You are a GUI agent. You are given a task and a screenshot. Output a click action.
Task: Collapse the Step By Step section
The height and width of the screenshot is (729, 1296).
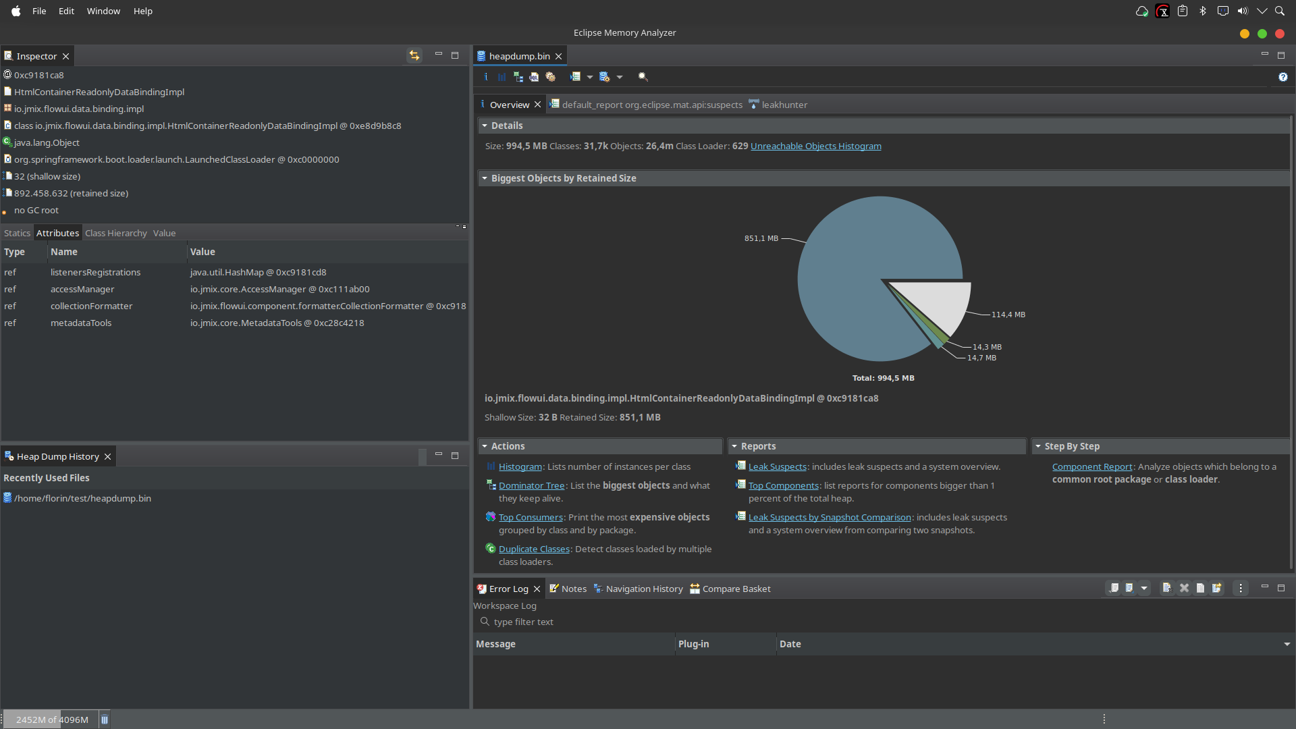point(1038,446)
